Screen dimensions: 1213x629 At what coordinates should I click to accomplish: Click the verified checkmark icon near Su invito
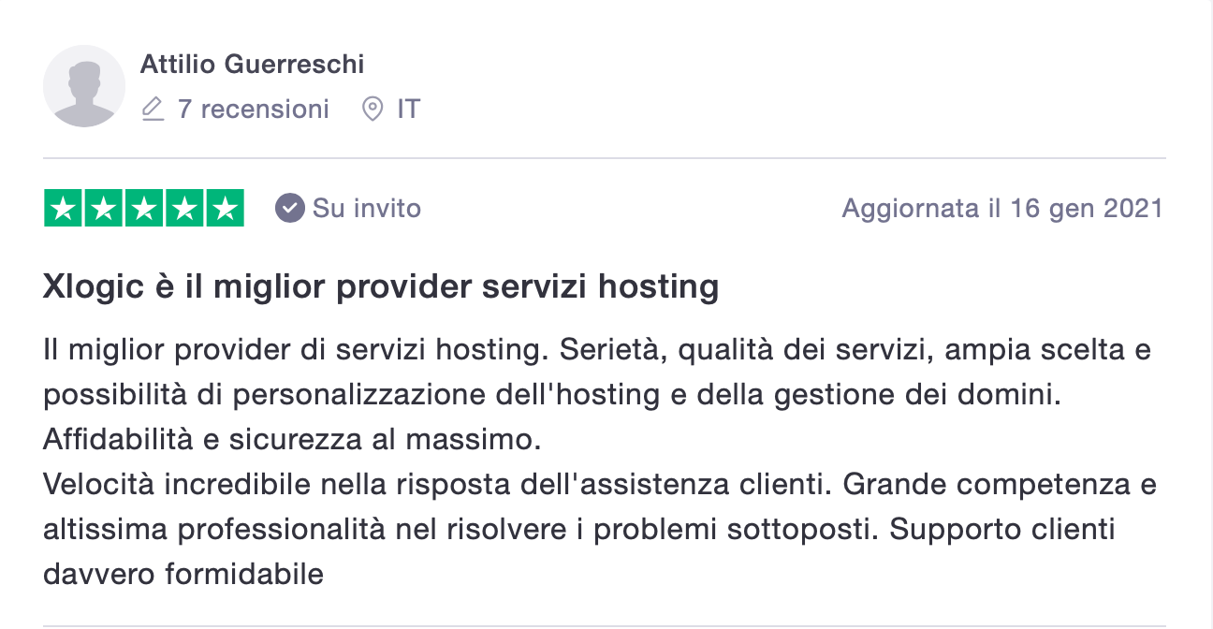[290, 208]
